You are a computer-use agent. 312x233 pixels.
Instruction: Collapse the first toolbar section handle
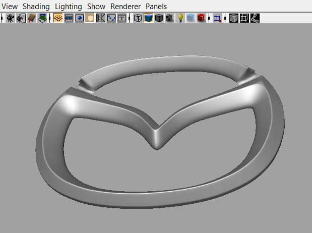(2, 18)
